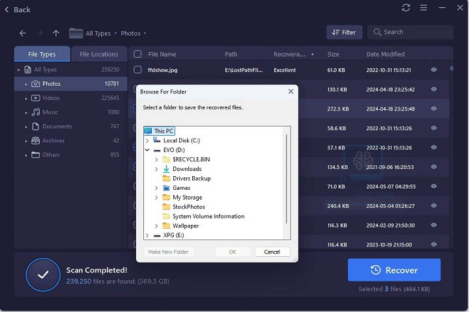Select Local Disk (C:) drive icon
The height and width of the screenshot is (312, 469).
click(157, 140)
